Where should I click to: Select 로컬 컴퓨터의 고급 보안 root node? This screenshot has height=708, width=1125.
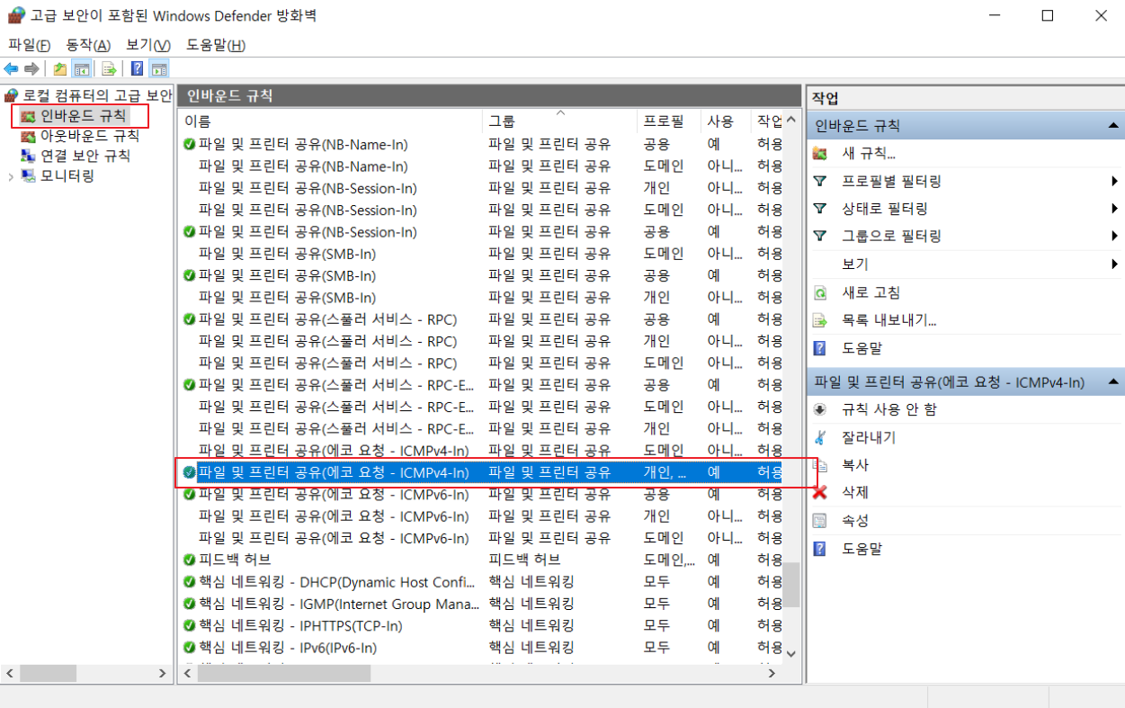click(x=88, y=95)
